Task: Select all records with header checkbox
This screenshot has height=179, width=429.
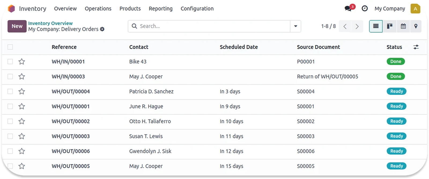Action: point(10,47)
